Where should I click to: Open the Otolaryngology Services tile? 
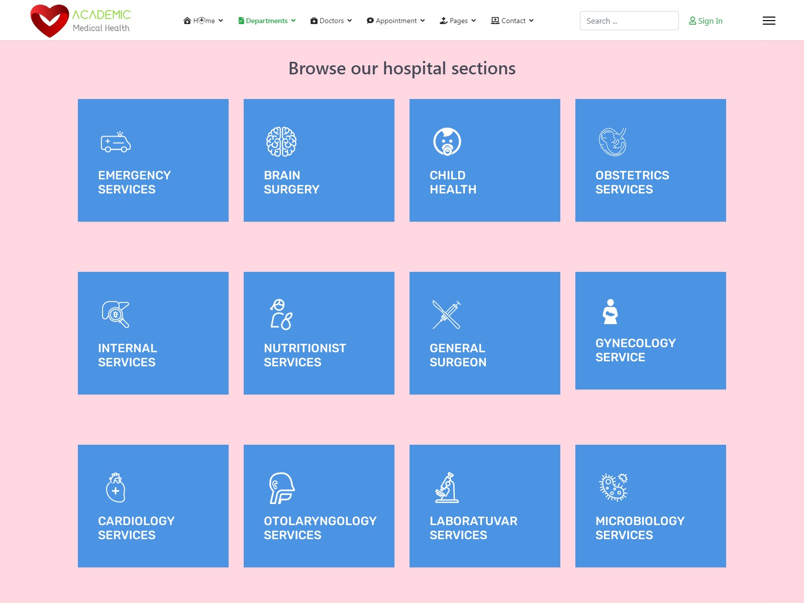[319, 506]
